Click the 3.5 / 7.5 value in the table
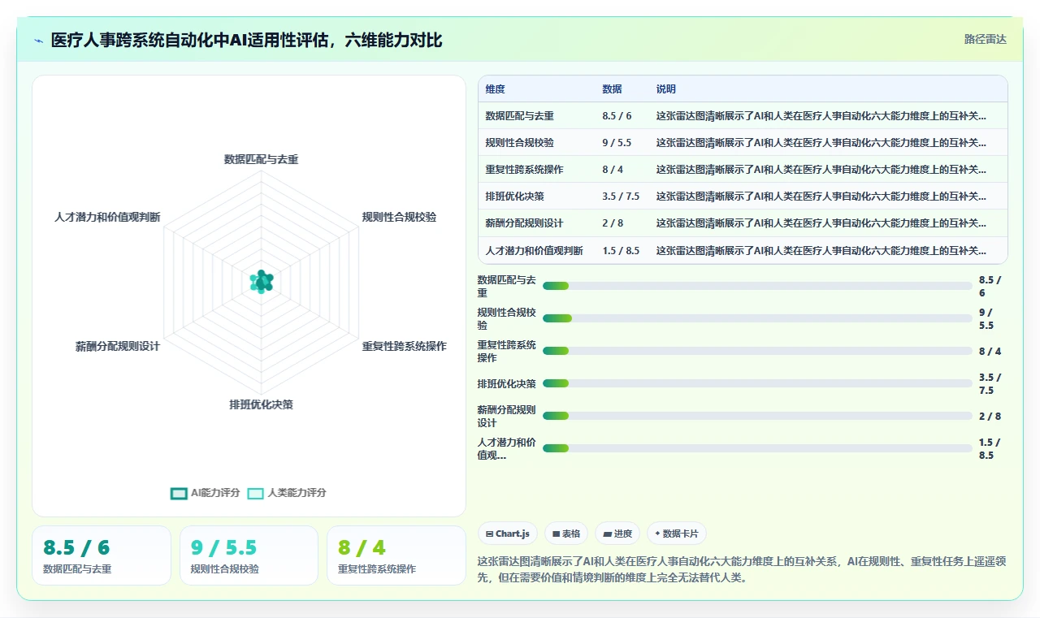 pyautogui.click(x=621, y=197)
